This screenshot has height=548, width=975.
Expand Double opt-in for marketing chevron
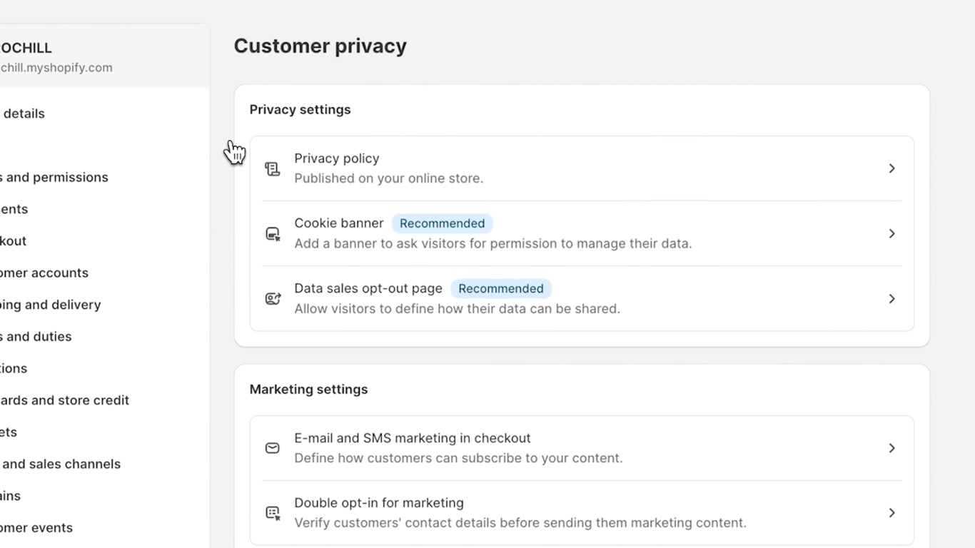[891, 513]
